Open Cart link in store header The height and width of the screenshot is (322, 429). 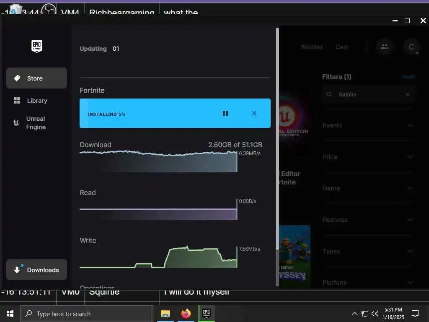pyautogui.click(x=342, y=47)
